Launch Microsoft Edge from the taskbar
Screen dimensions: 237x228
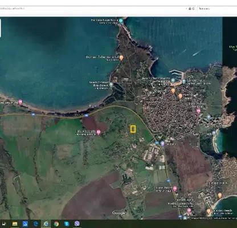coord(35,224)
